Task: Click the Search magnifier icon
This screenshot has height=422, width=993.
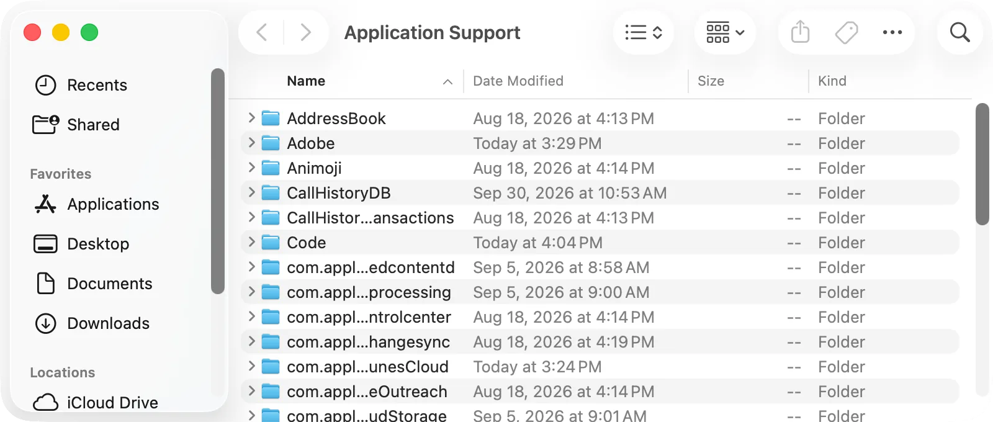Action: (x=960, y=32)
